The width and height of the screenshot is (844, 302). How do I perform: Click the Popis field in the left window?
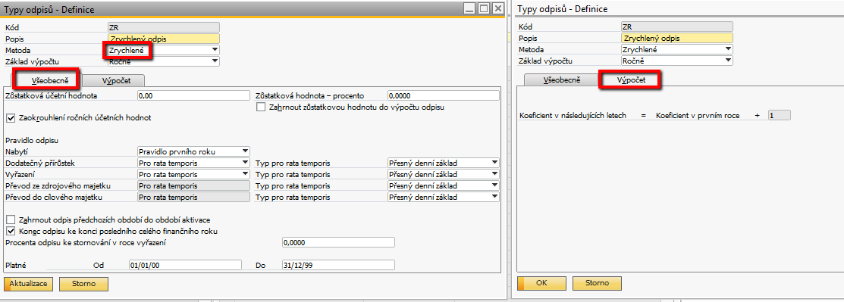click(164, 39)
